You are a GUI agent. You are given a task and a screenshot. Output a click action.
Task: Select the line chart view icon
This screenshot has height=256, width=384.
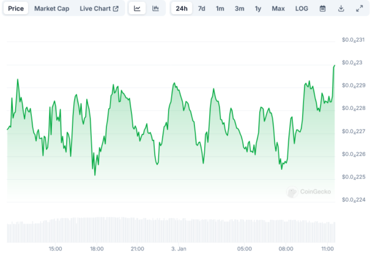click(137, 9)
